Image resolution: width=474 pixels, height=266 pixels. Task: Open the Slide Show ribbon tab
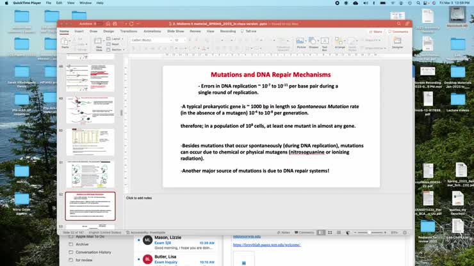coord(176,31)
